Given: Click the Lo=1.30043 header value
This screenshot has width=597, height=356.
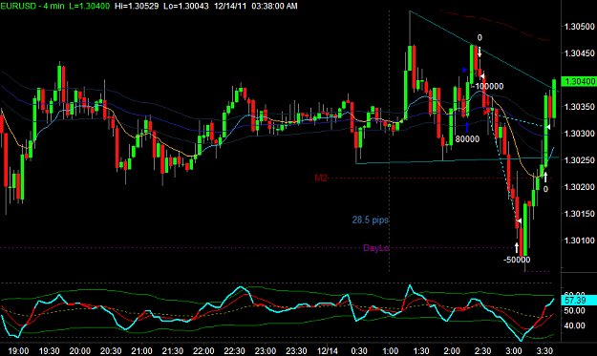Looking at the screenshot, I should click(x=186, y=6).
